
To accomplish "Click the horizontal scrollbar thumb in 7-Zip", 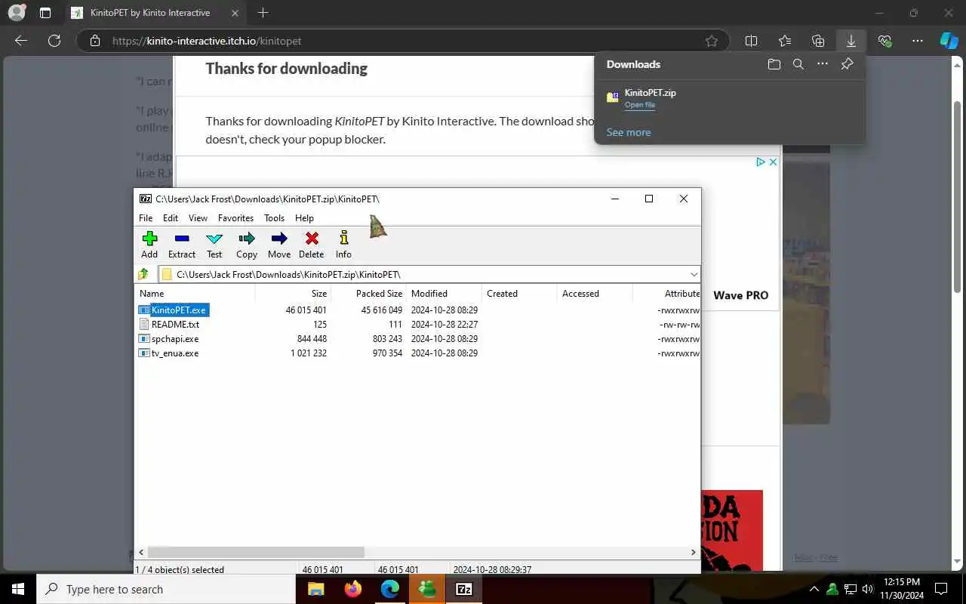I will (256, 553).
